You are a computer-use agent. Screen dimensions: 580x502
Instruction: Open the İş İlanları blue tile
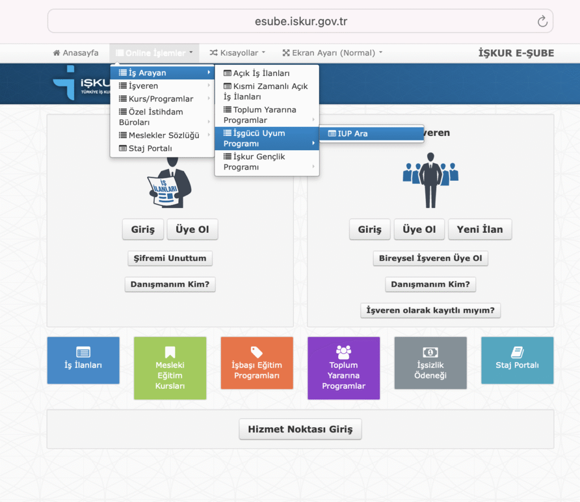pyautogui.click(x=83, y=360)
